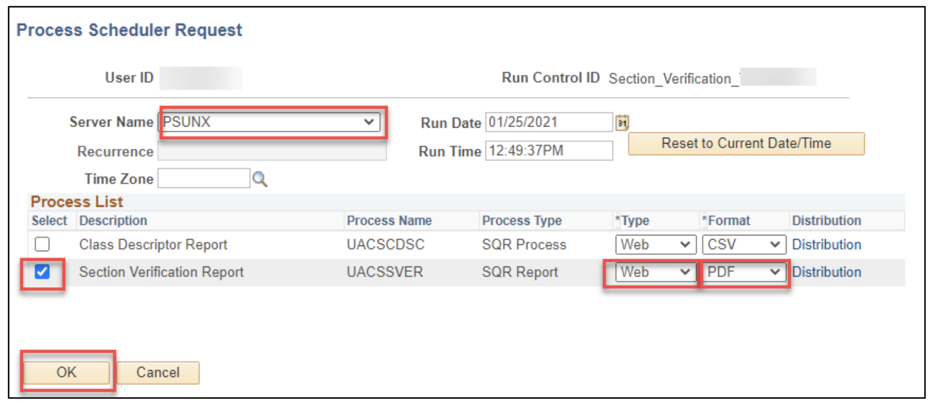Open Distribution link for Section Verification Report
This screenshot has height=410, width=936.
[x=826, y=272]
